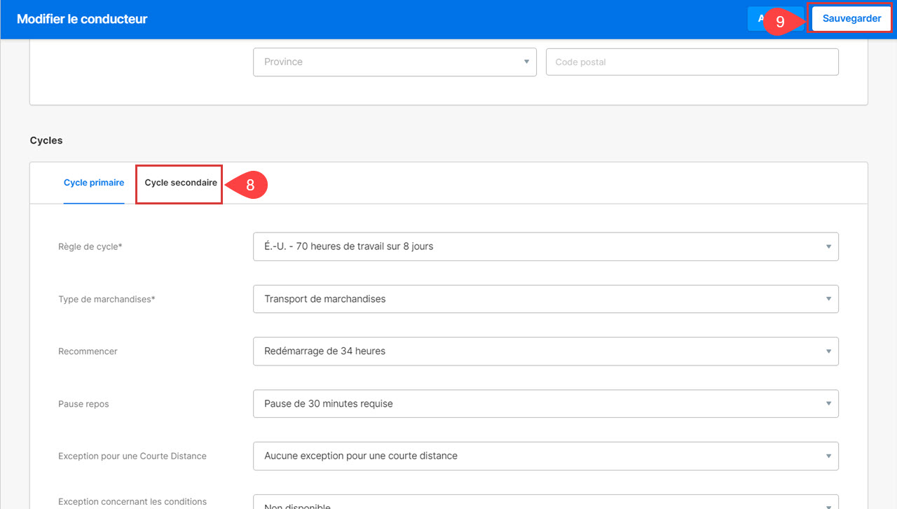
Task: Open the É.-U. 70 heures cycle rule dropdown
Action: pos(545,246)
